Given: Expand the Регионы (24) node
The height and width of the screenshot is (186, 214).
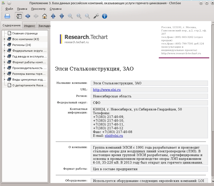Looking at the screenshot, I should [4, 45].
